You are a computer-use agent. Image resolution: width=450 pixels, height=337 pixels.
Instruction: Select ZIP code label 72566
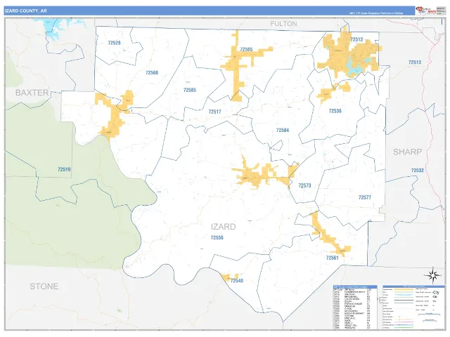[x=152, y=73]
